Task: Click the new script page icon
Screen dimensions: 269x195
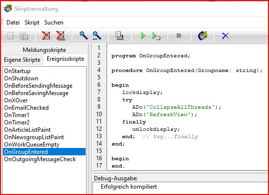Action: click(x=10, y=36)
